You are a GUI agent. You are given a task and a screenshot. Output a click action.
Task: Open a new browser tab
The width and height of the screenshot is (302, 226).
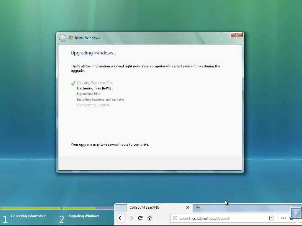(x=198, y=207)
